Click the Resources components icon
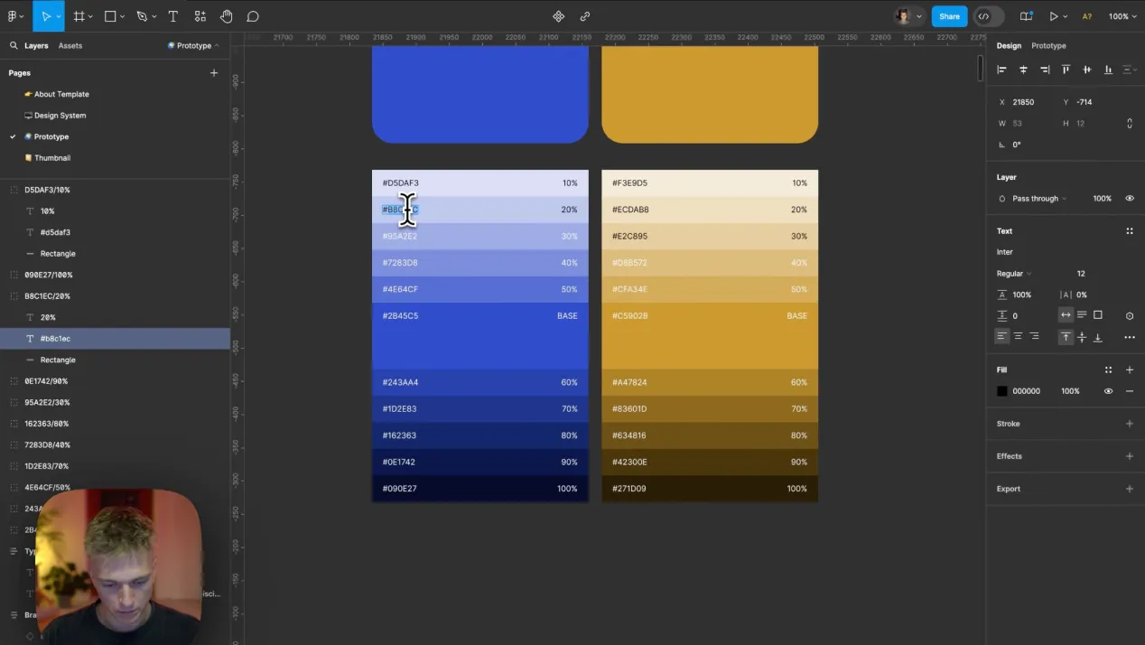 (200, 16)
